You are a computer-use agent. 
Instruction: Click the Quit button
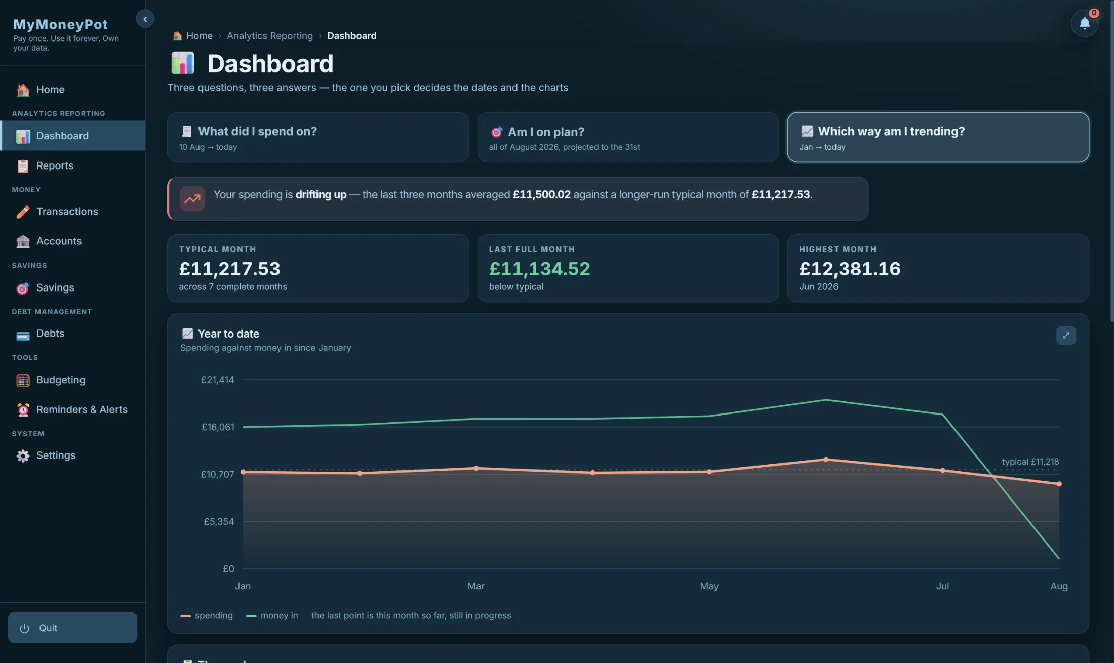[x=72, y=628]
